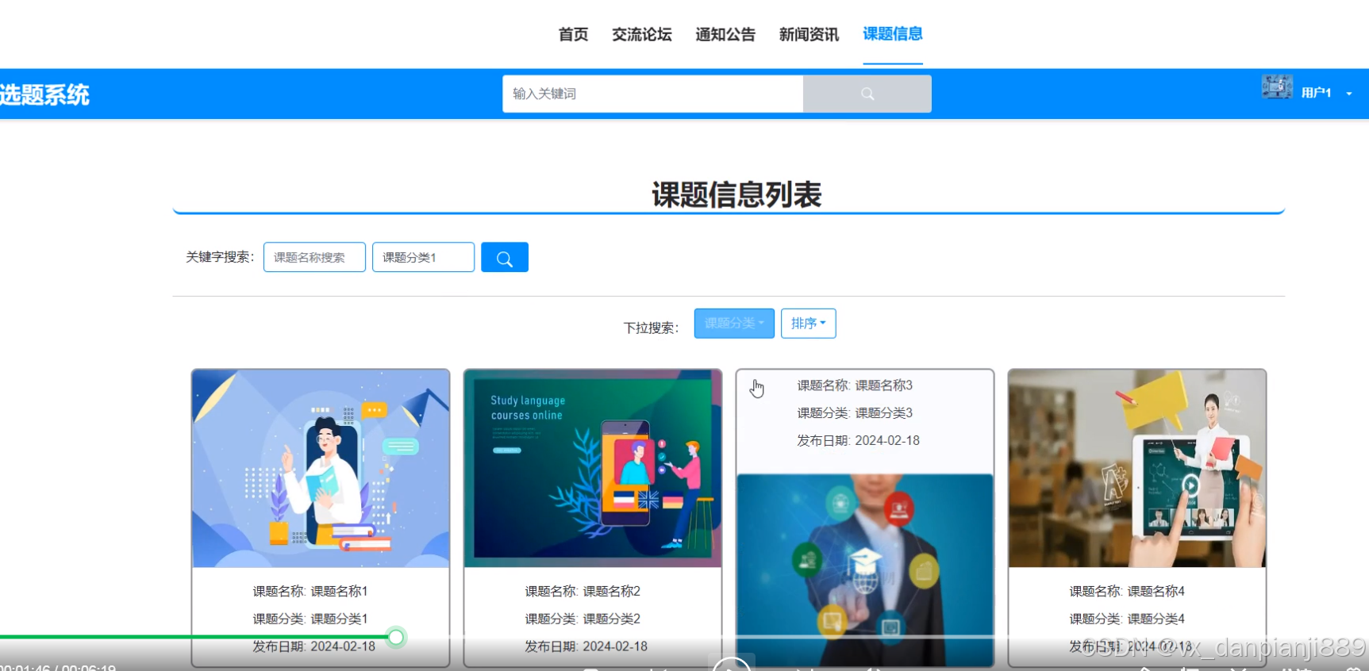Viewport: 1369px width, 671px height.
Task: Select the 课题信息 menu tab
Action: coord(893,34)
